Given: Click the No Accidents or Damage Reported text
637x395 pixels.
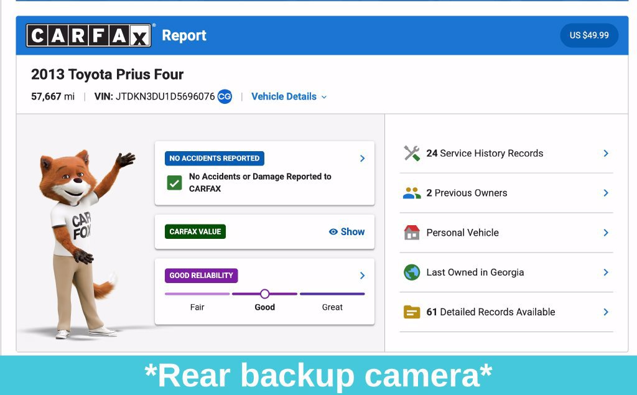Looking at the screenshot, I should click(260, 182).
